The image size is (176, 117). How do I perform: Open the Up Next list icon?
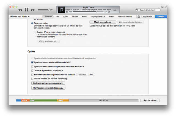click(x=115, y=10)
